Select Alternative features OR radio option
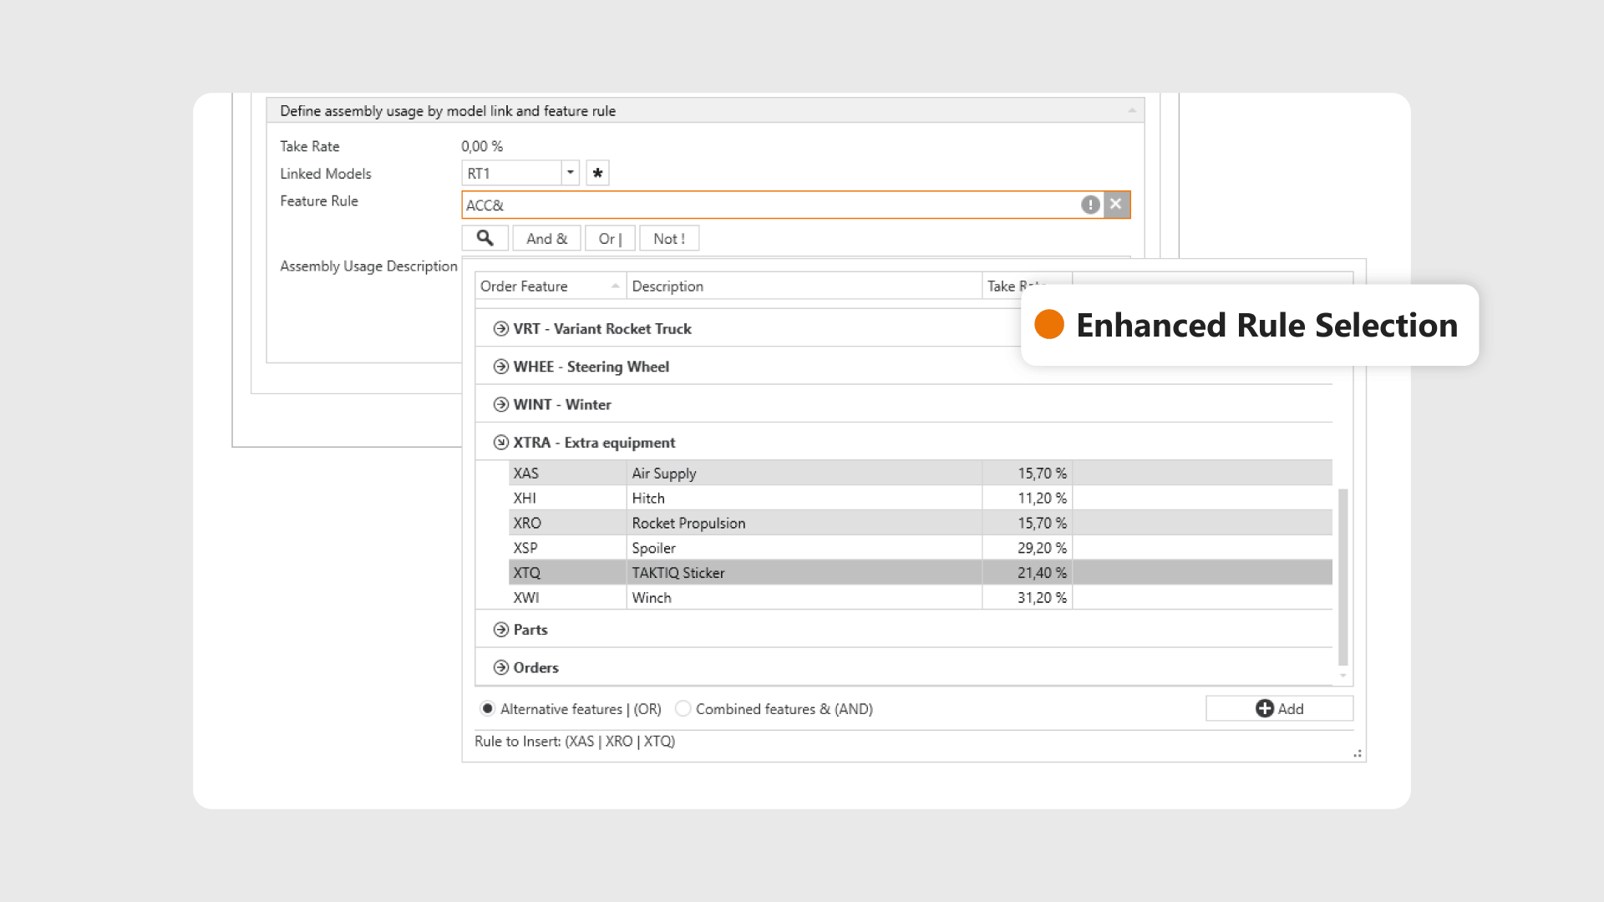Screen dimensions: 1604x902 (x=488, y=708)
